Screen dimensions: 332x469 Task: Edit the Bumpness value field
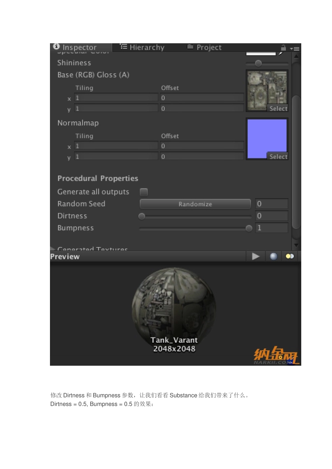(272, 228)
